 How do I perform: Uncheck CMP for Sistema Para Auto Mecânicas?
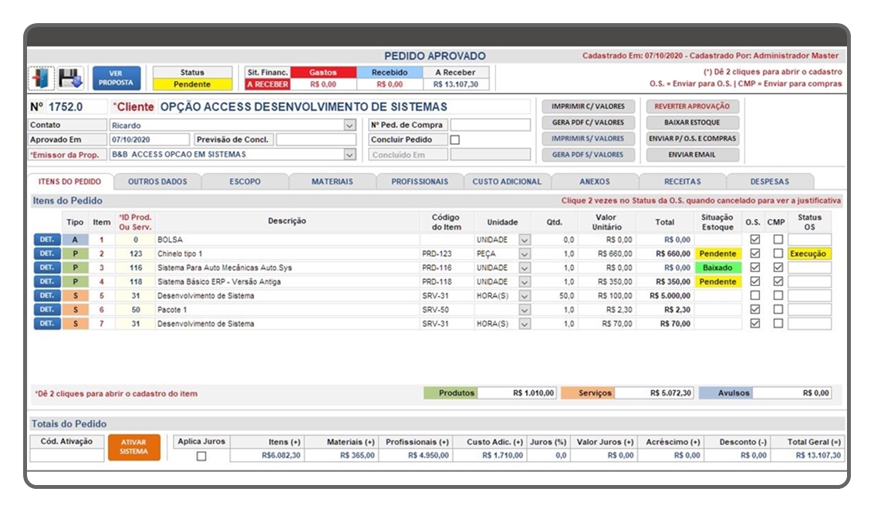point(778,268)
